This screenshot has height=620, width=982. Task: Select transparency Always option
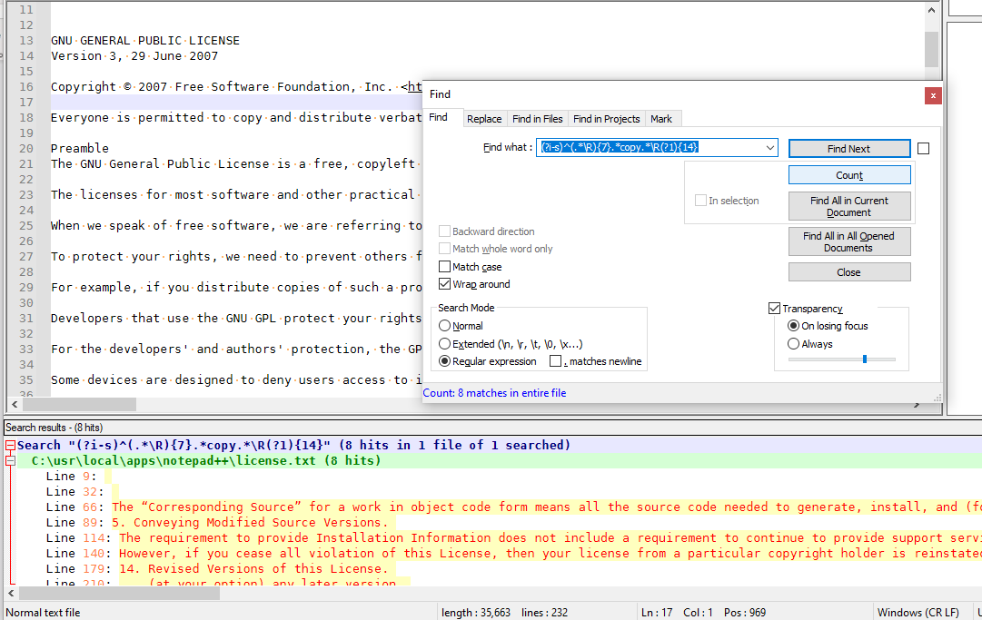(793, 344)
